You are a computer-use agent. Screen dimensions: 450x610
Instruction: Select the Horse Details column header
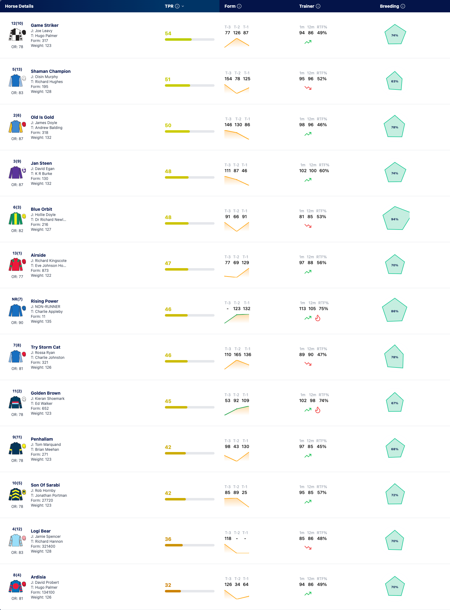tap(19, 6)
